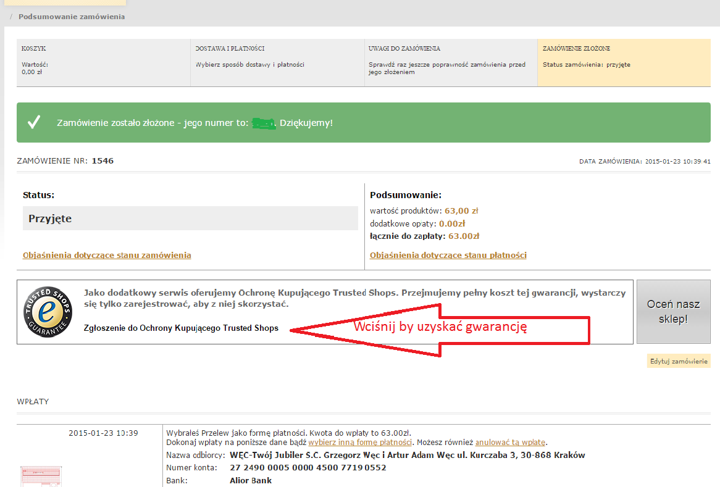
Task: Open 'Objaśnienia dotyczące stanu płatności' link
Action: (448, 255)
